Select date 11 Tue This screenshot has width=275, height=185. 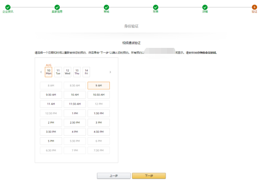pyautogui.click(x=58, y=72)
